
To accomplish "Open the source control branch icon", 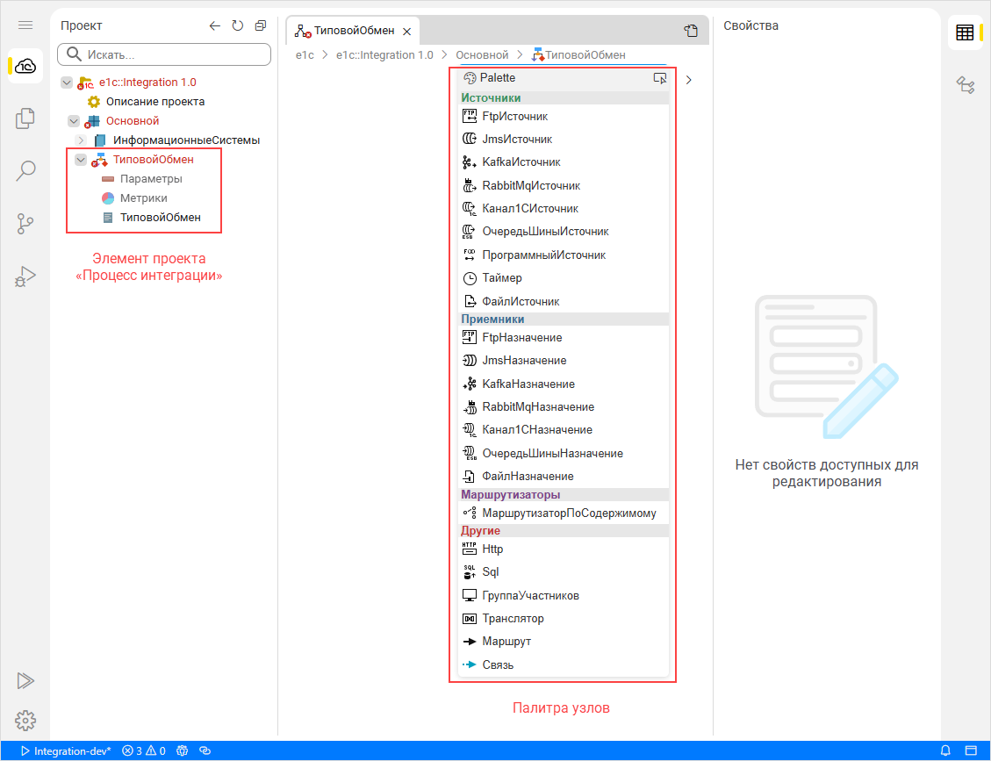I will pos(25,224).
